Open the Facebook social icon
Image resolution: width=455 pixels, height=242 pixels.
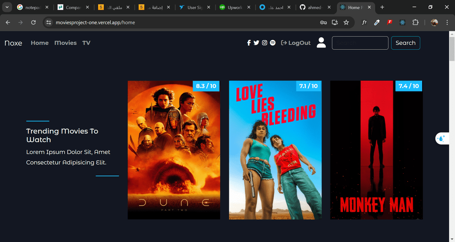tap(249, 43)
